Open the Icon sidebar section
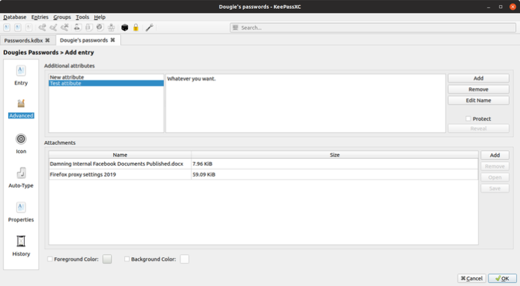 point(21,144)
